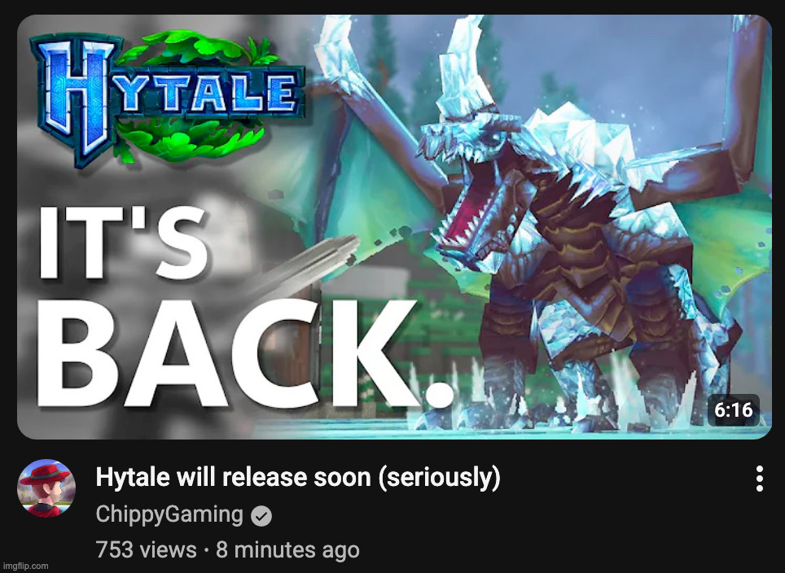The width and height of the screenshot is (785, 573).
Task: Click the ChippyGaming channel avatar
Action: (46, 488)
